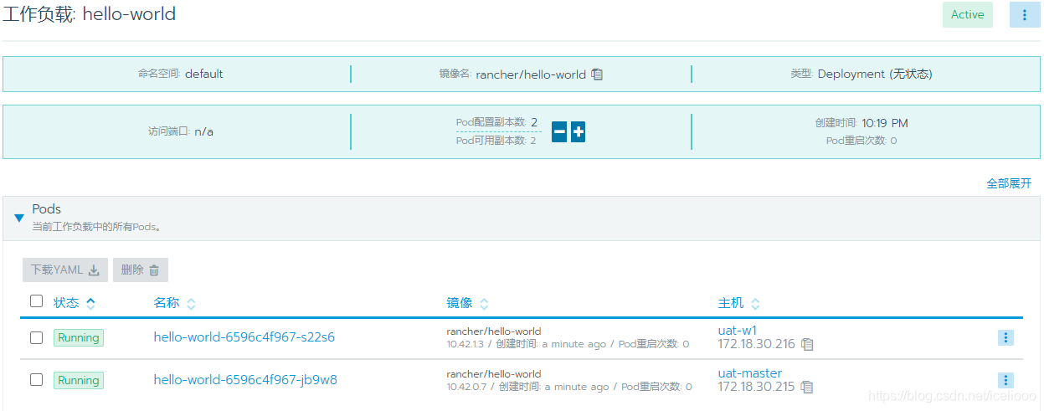Click the 删除 delete button

[141, 270]
